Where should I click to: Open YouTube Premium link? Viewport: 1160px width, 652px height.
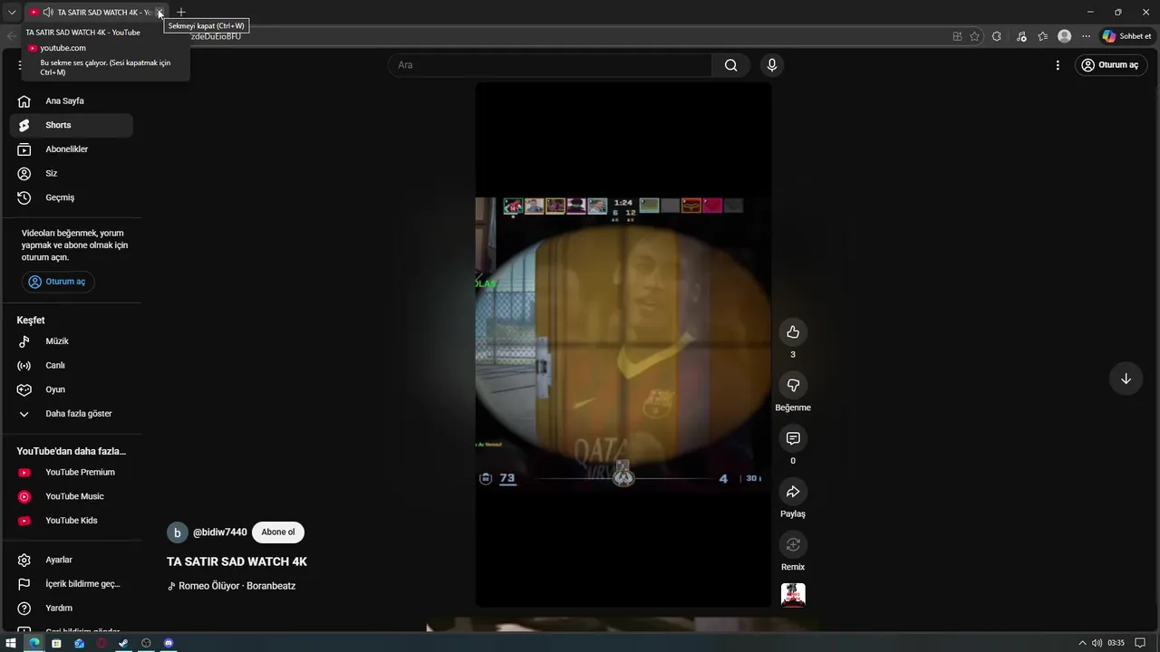(72, 473)
